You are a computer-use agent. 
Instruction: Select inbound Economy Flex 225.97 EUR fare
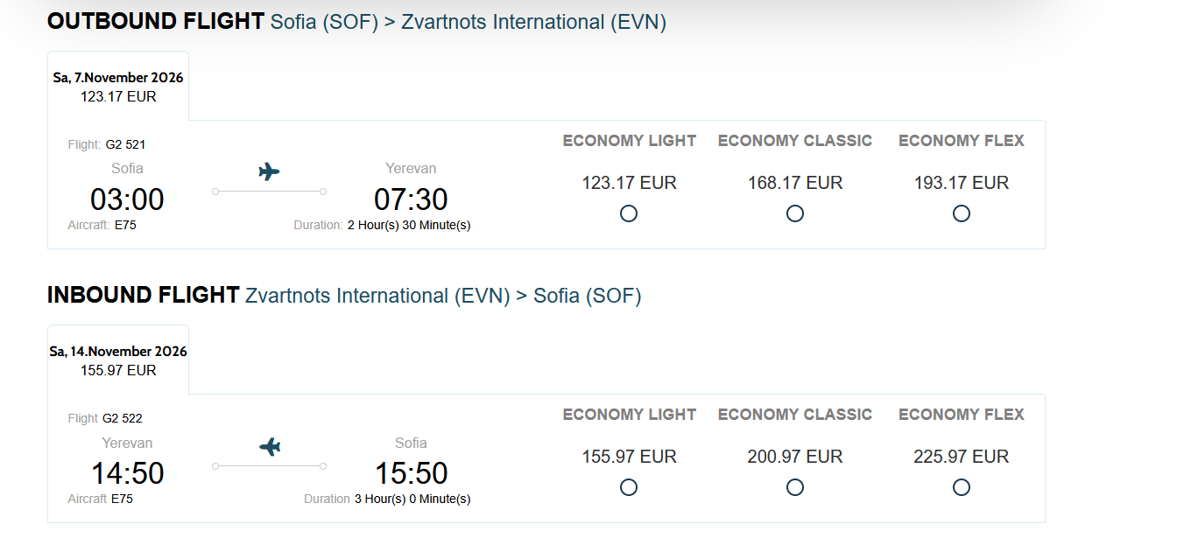(x=962, y=487)
